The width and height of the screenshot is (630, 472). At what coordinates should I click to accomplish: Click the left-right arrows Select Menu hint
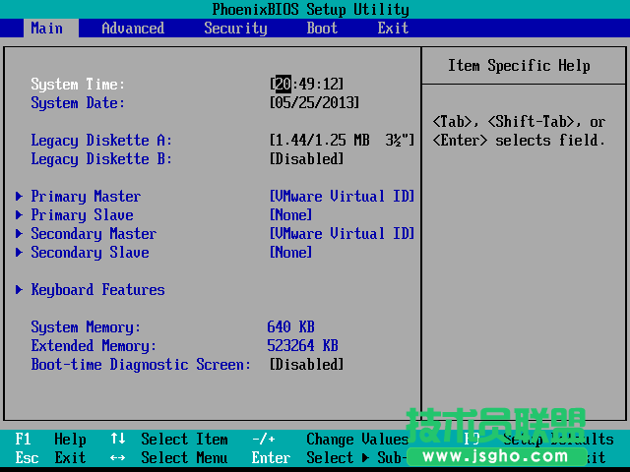[x=168, y=458]
